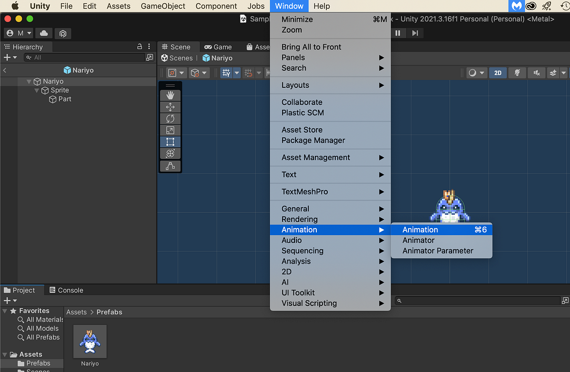Viewport: 570px width, 372px height.
Task: Select the Move tool
Action: 170,106
